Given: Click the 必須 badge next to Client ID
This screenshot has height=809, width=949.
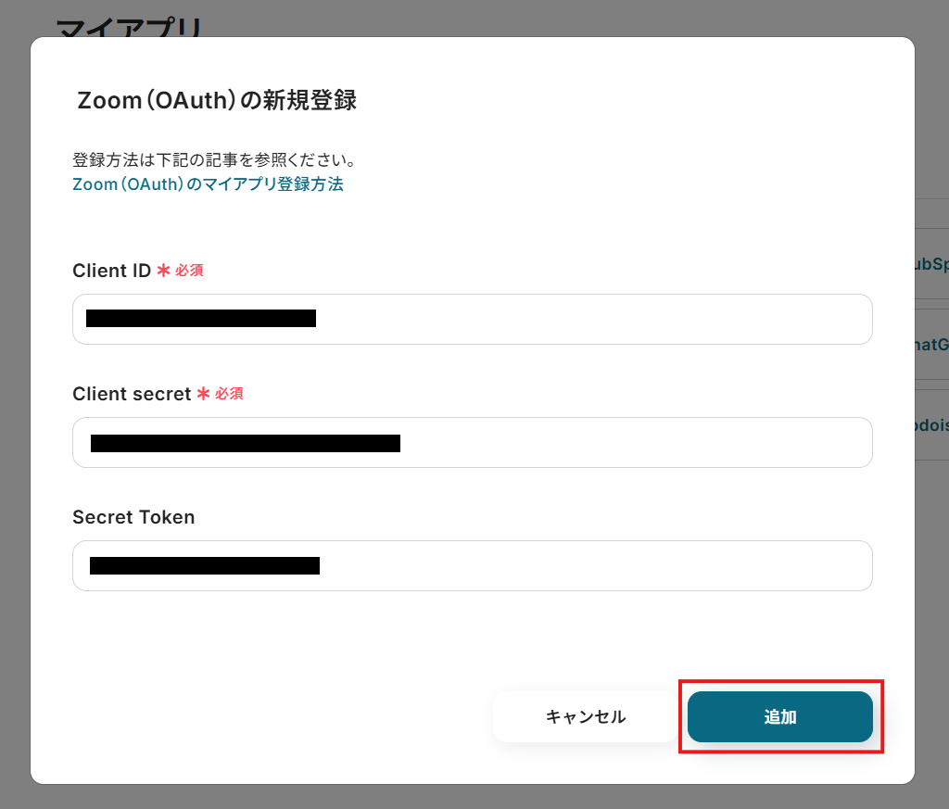Looking at the screenshot, I should 189,271.
